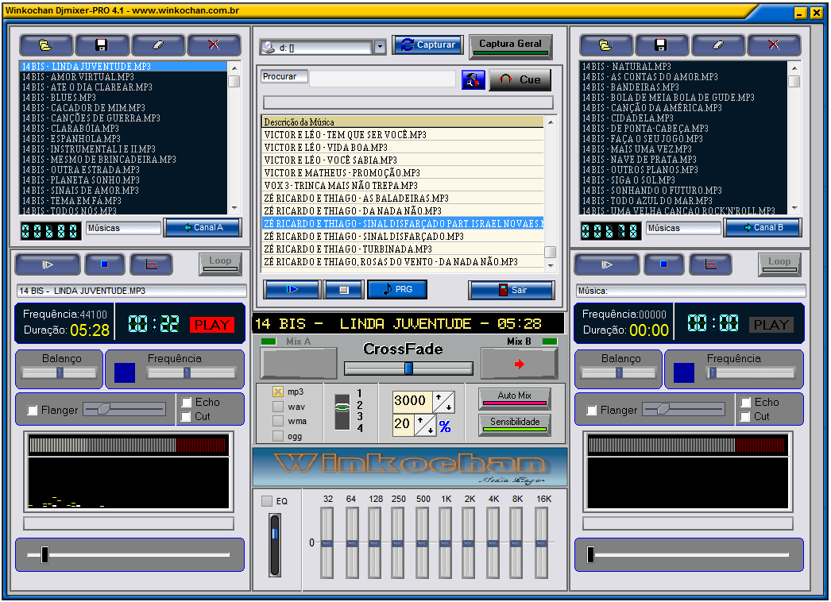Image resolution: width=831 pixels, height=602 pixels.
Task: Send to Canal B button
Action: [763, 228]
